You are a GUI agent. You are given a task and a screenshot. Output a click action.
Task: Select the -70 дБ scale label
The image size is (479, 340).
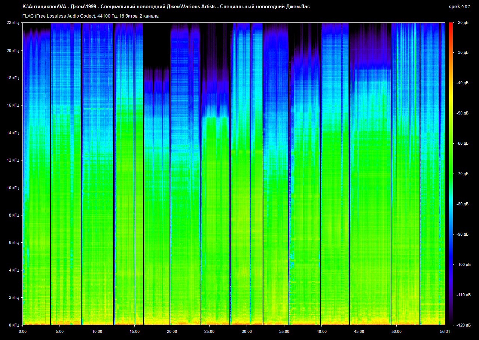(x=463, y=174)
